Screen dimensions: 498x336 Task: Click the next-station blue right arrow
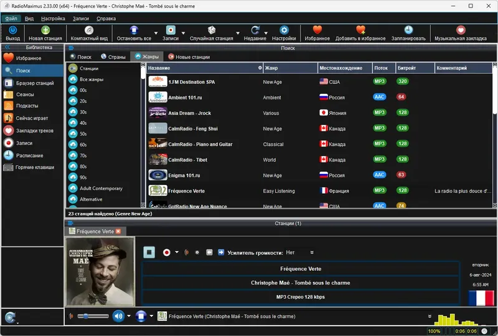coord(221,252)
